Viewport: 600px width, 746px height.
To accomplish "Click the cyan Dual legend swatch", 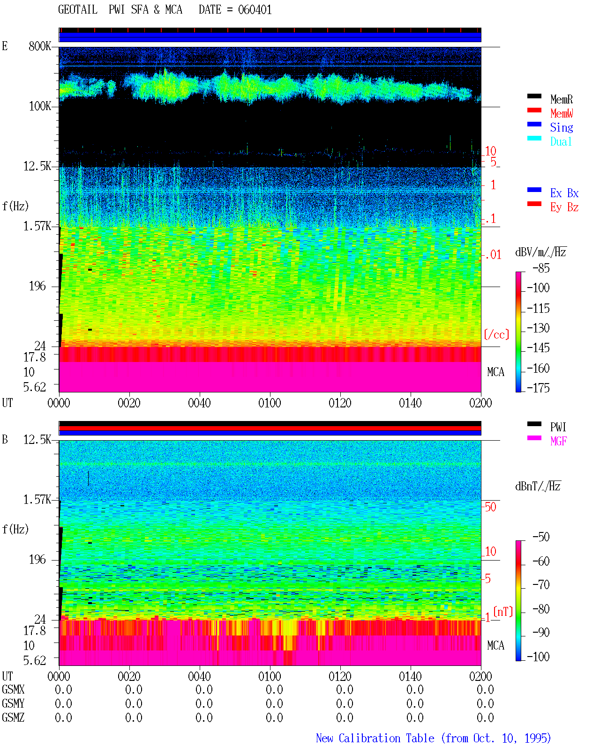I will point(534,139).
